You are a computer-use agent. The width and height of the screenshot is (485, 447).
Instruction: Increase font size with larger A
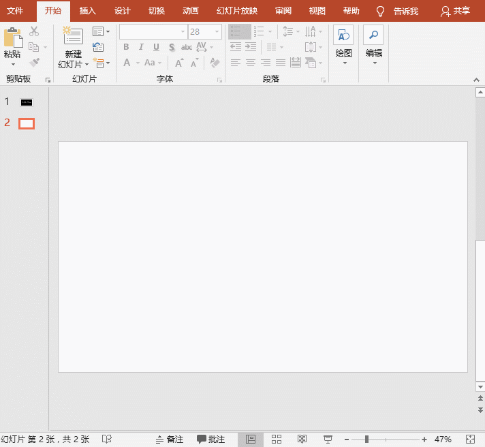click(179, 63)
